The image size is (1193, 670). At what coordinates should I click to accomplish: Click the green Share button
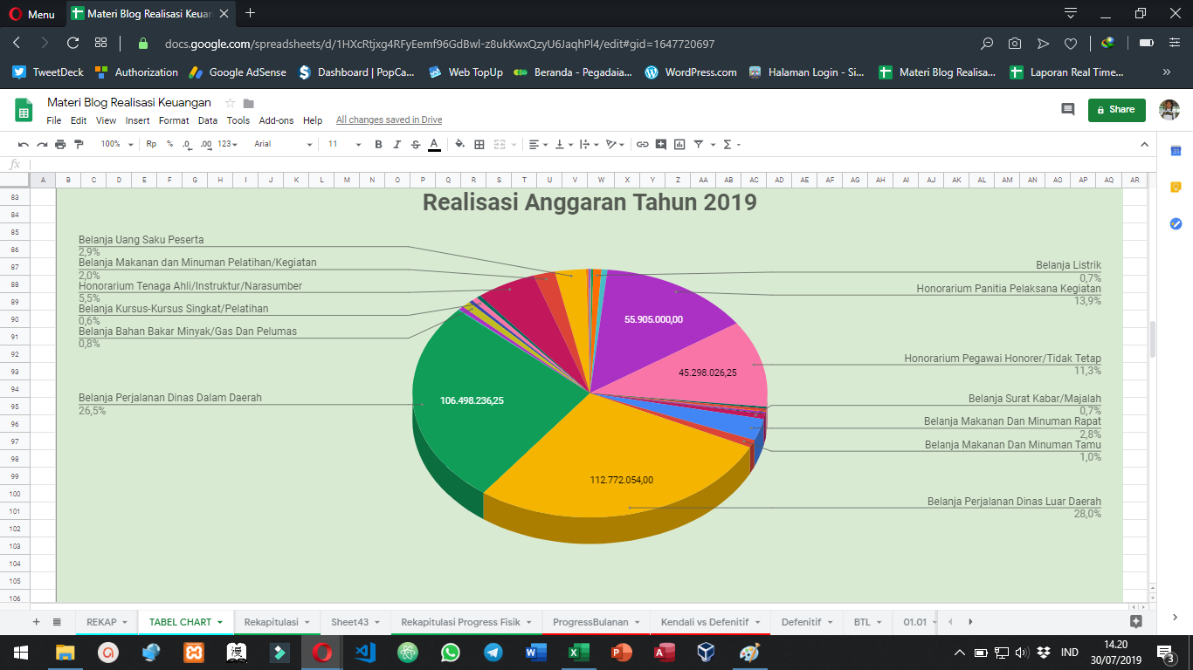(1115, 109)
